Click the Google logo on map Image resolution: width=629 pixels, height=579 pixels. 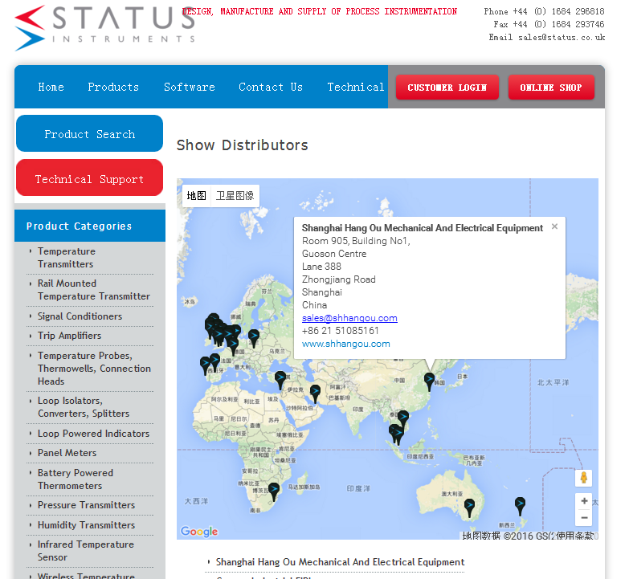click(x=199, y=532)
